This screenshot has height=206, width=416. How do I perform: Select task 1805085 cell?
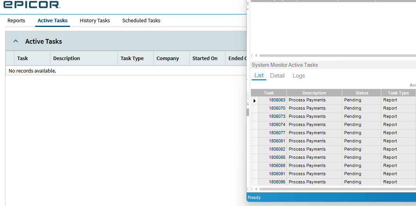(272, 158)
